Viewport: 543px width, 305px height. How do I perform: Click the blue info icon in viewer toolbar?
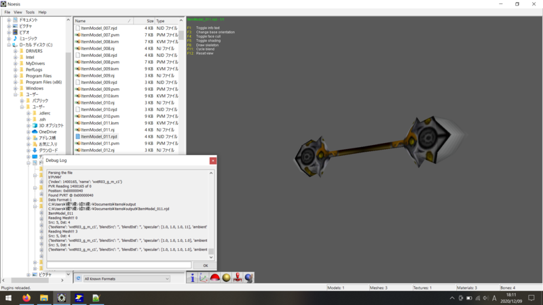pyautogui.click(x=192, y=278)
